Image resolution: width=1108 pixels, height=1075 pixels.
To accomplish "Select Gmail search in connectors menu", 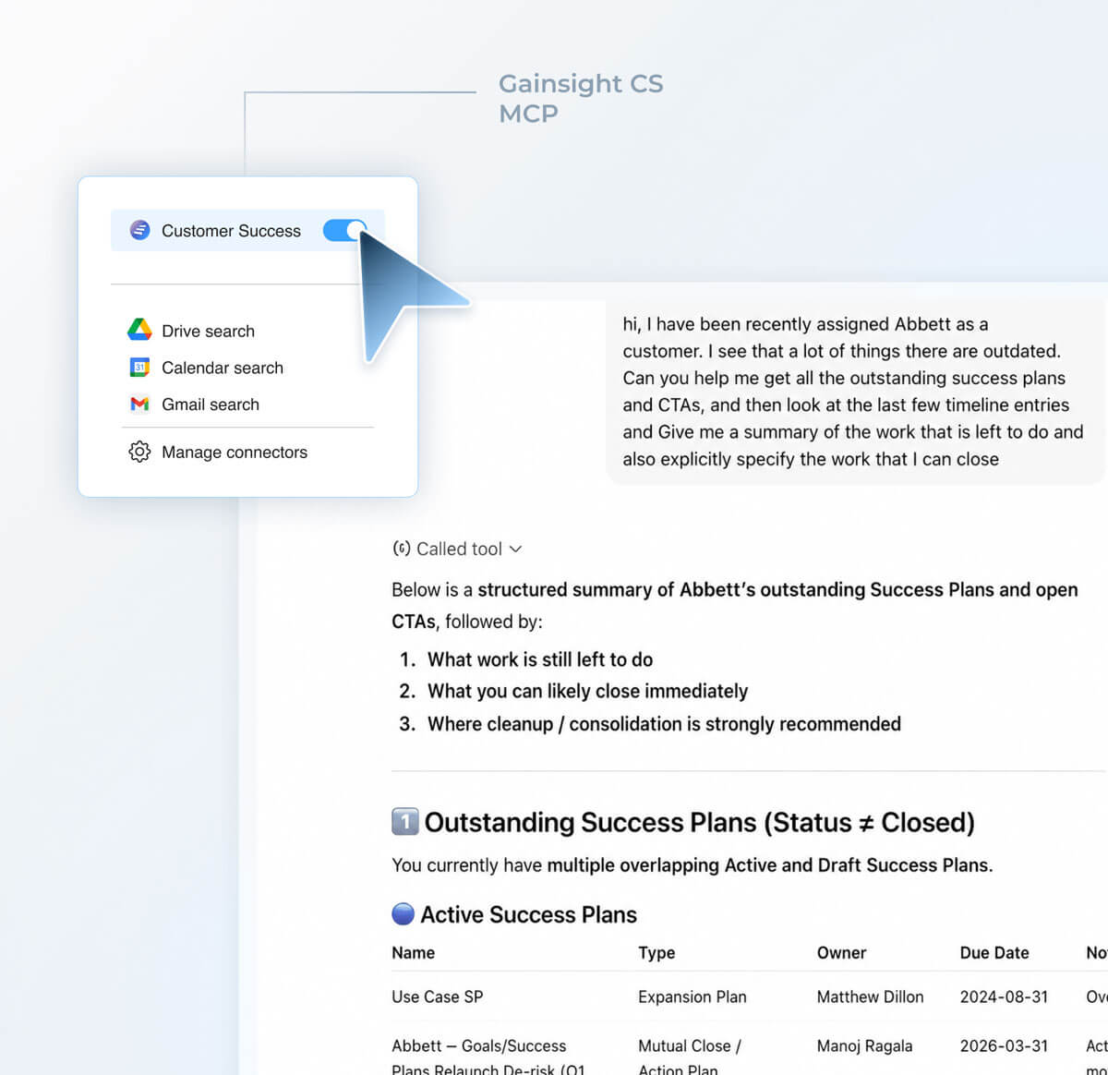I will pyautogui.click(x=211, y=405).
